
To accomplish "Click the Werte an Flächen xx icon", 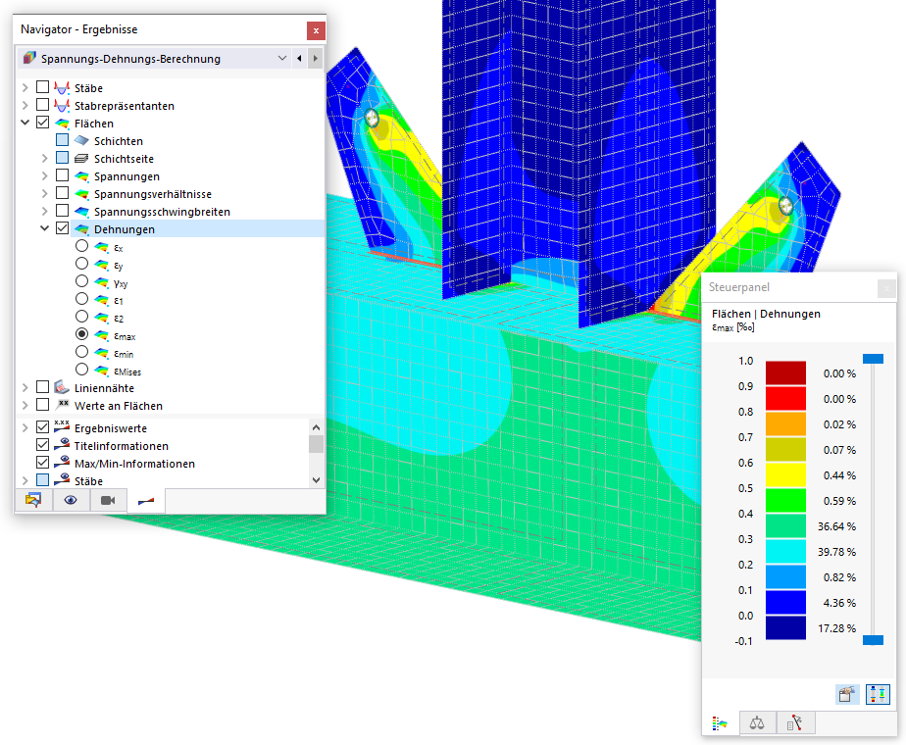I will (63, 404).
